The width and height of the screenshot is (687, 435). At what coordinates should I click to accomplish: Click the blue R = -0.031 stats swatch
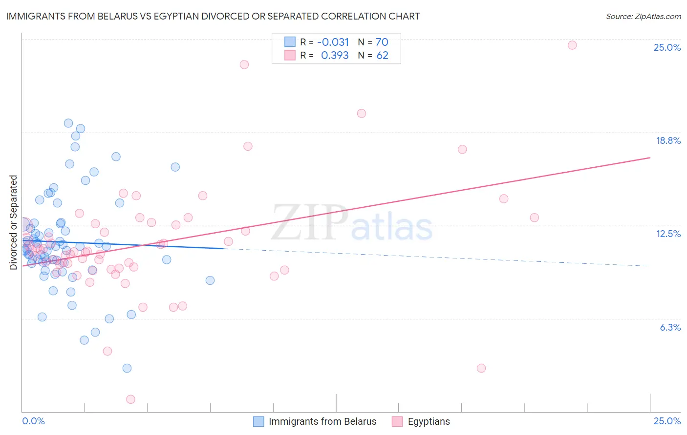(290, 42)
